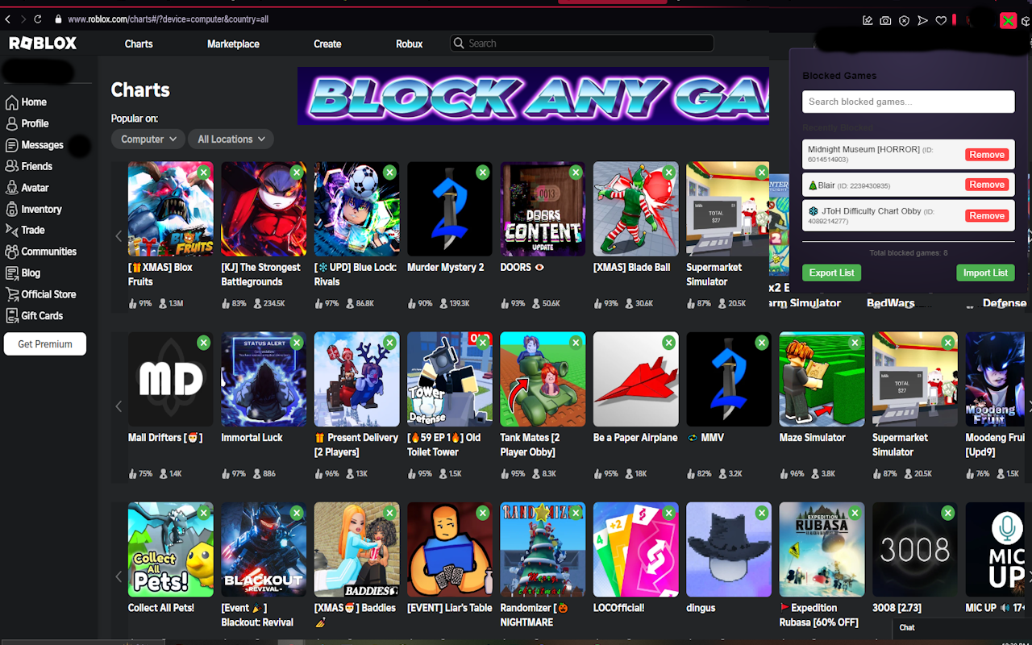Screen dimensions: 1032x645
Task: Open the Create menu item
Action: (327, 44)
